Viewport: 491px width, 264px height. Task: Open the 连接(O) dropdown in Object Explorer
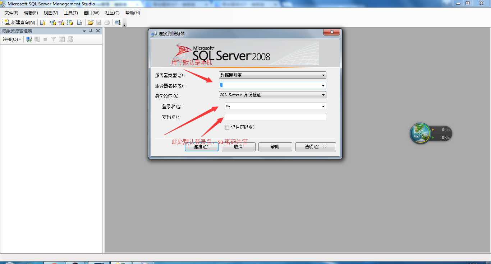click(12, 39)
